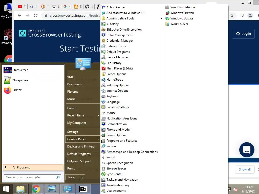Open RemoteApp and Desktop Connections
Screen dimensions: 259x194
[132, 152]
